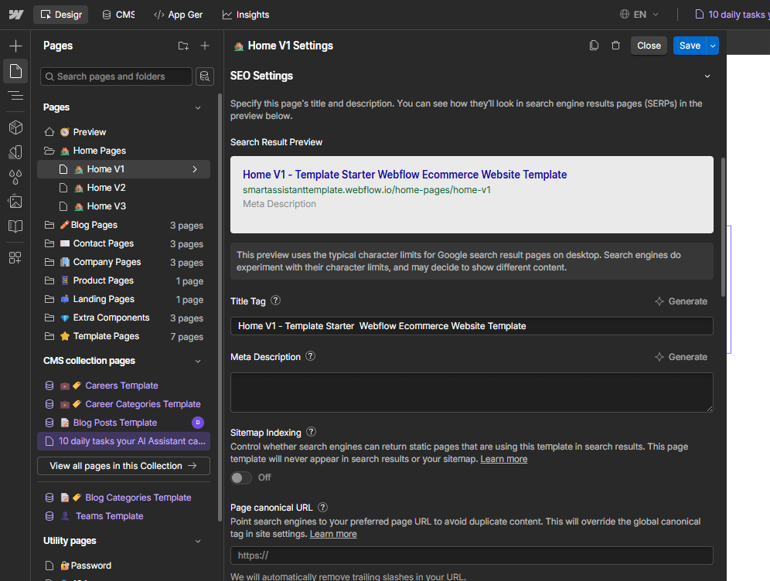Focus the Search pages and folders field
Viewport: 770px width, 581px height.
(117, 76)
